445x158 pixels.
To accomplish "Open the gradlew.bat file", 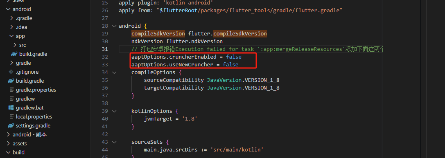I will click(30, 108).
